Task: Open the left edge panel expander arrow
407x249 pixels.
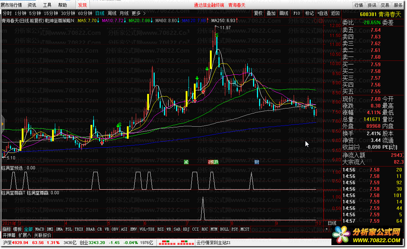Action: (x=2, y=124)
